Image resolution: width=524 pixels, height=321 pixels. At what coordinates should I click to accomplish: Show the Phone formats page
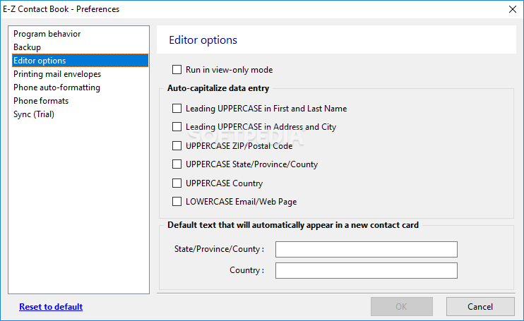(x=80, y=101)
